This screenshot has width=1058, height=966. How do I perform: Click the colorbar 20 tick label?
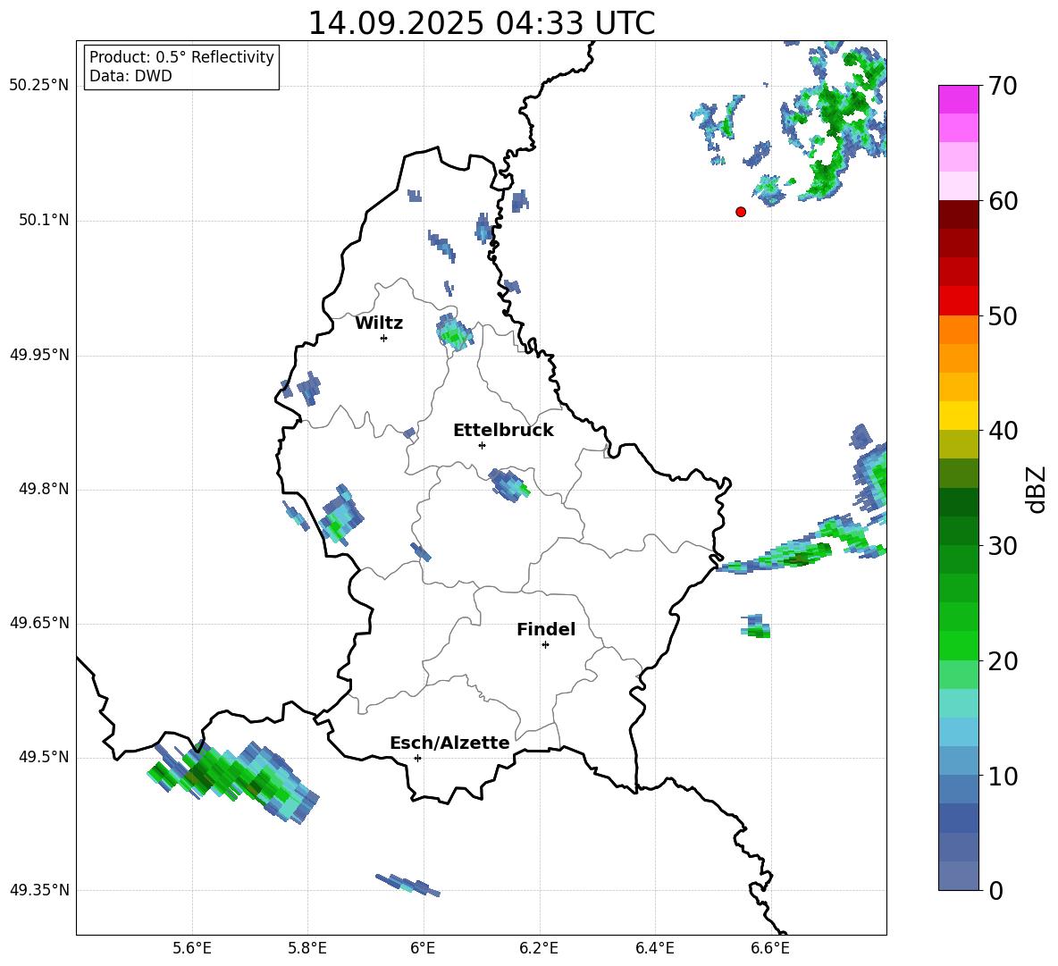pyautogui.click(x=1003, y=661)
